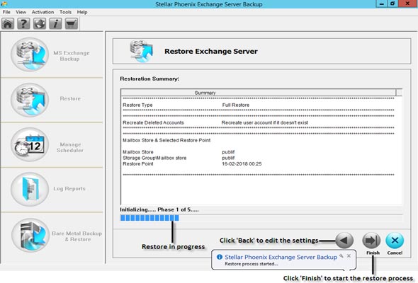The height and width of the screenshot is (283, 418).
Task: Click 'Recreate user account if it doesn't exist' text
Action: 265,122
